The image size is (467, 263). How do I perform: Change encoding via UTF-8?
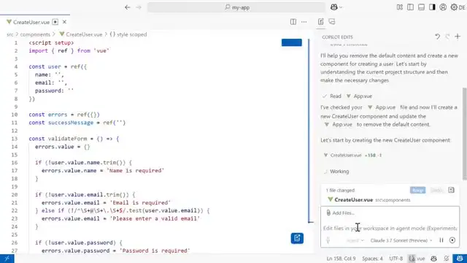(x=395, y=259)
